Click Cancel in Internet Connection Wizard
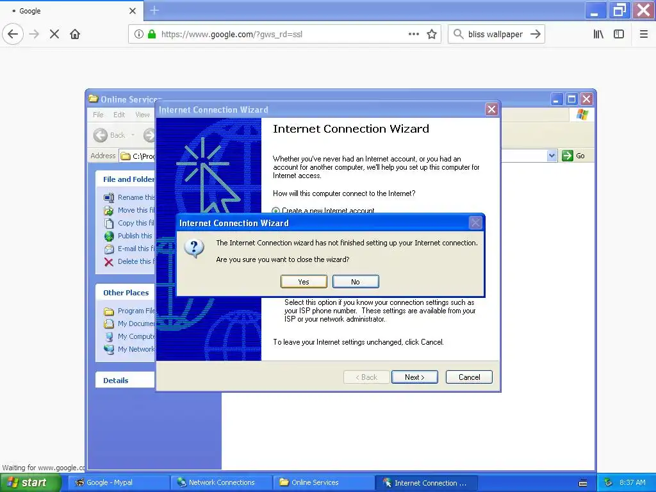Screen dimensions: 656x492 point(469,377)
